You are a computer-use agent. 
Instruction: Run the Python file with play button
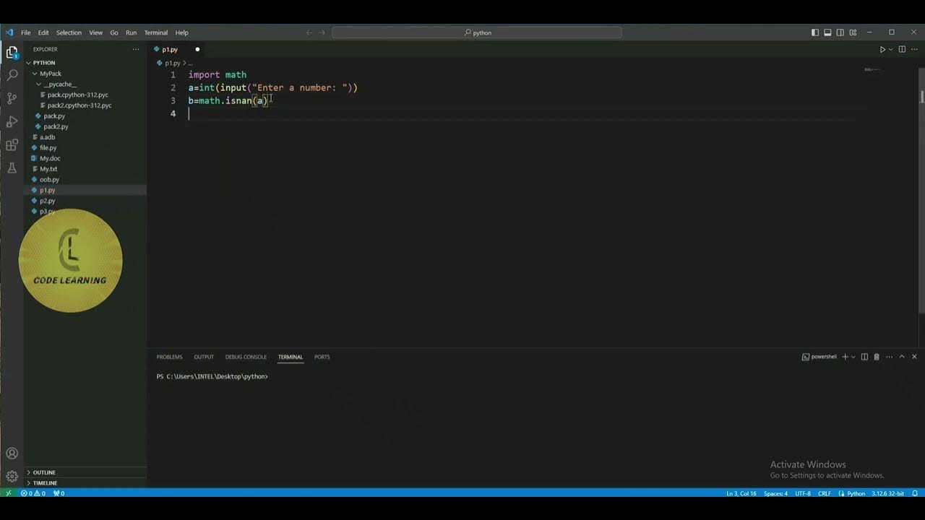tap(882, 49)
